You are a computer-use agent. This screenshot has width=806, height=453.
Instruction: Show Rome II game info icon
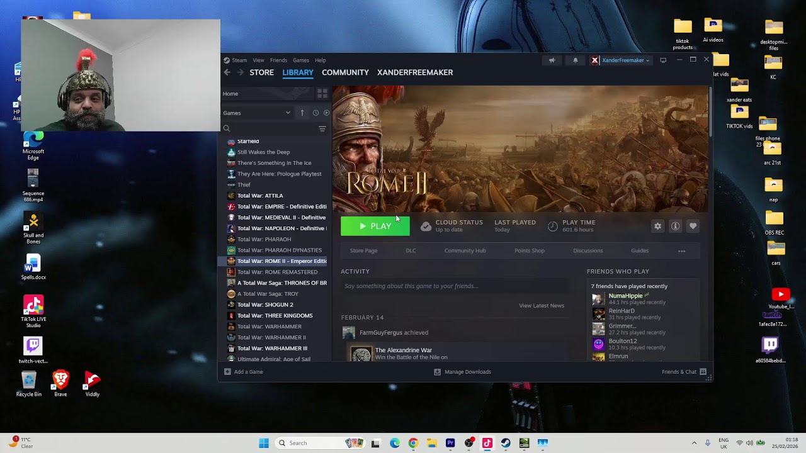675,226
